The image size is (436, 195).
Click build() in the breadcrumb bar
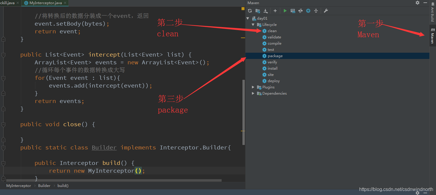coord(63,185)
